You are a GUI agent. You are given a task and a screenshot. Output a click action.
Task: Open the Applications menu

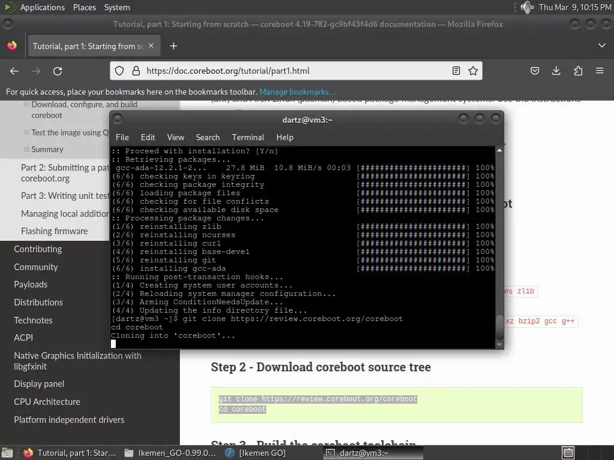click(43, 7)
